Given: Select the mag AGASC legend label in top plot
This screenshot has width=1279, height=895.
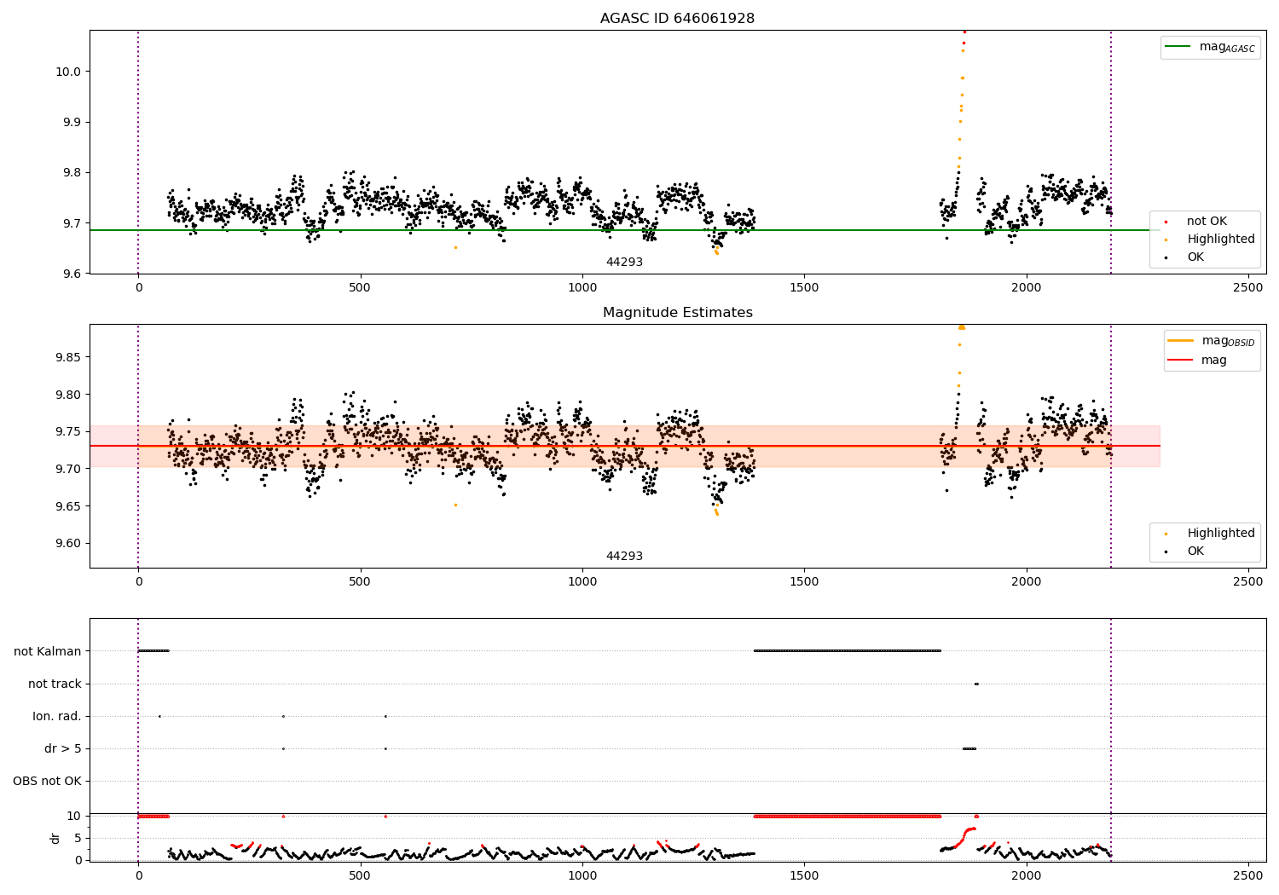Looking at the screenshot, I should tap(1227, 47).
